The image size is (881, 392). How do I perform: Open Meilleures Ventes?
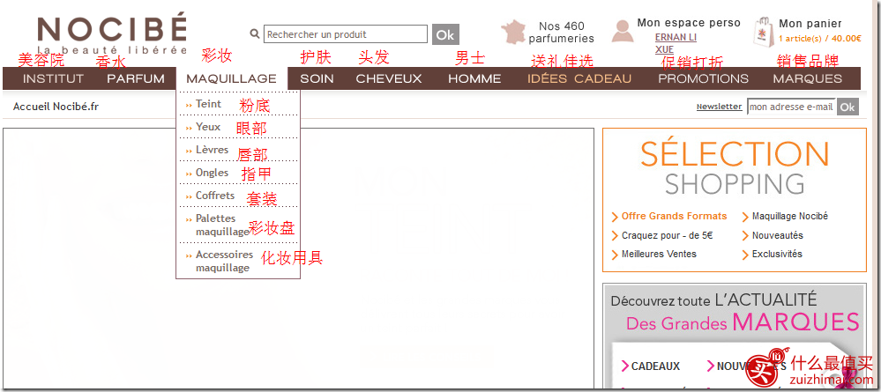[659, 254]
